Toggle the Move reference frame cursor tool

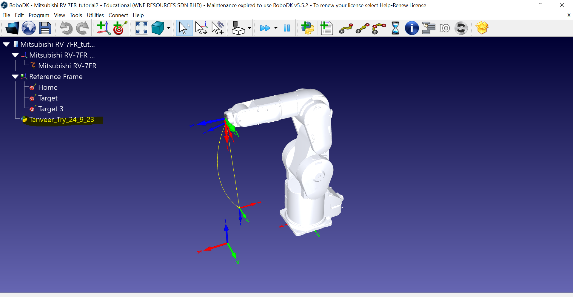pyautogui.click(x=201, y=28)
